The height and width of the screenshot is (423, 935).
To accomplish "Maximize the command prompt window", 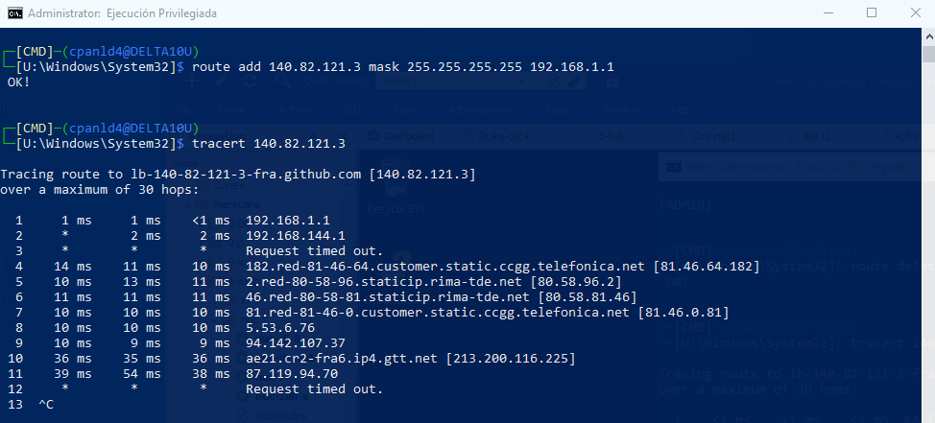I will coord(872,13).
